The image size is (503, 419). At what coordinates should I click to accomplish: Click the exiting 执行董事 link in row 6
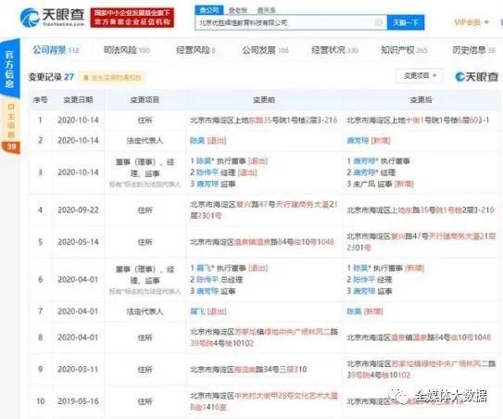click(x=203, y=268)
